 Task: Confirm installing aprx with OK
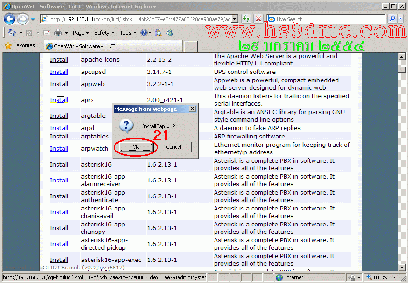(x=136, y=147)
